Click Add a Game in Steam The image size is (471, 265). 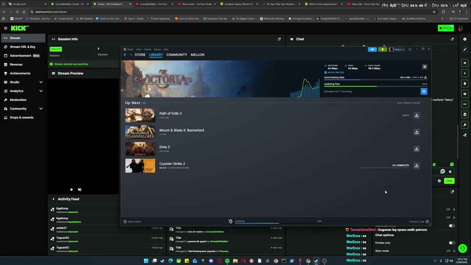(132, 222)
